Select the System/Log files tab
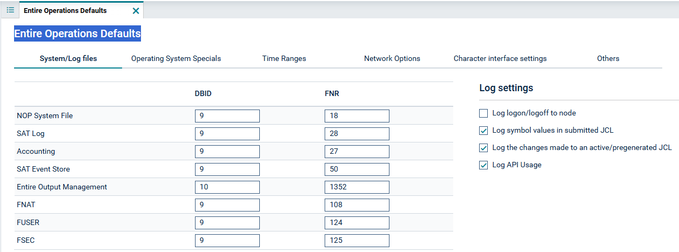 tap(68, 58)
